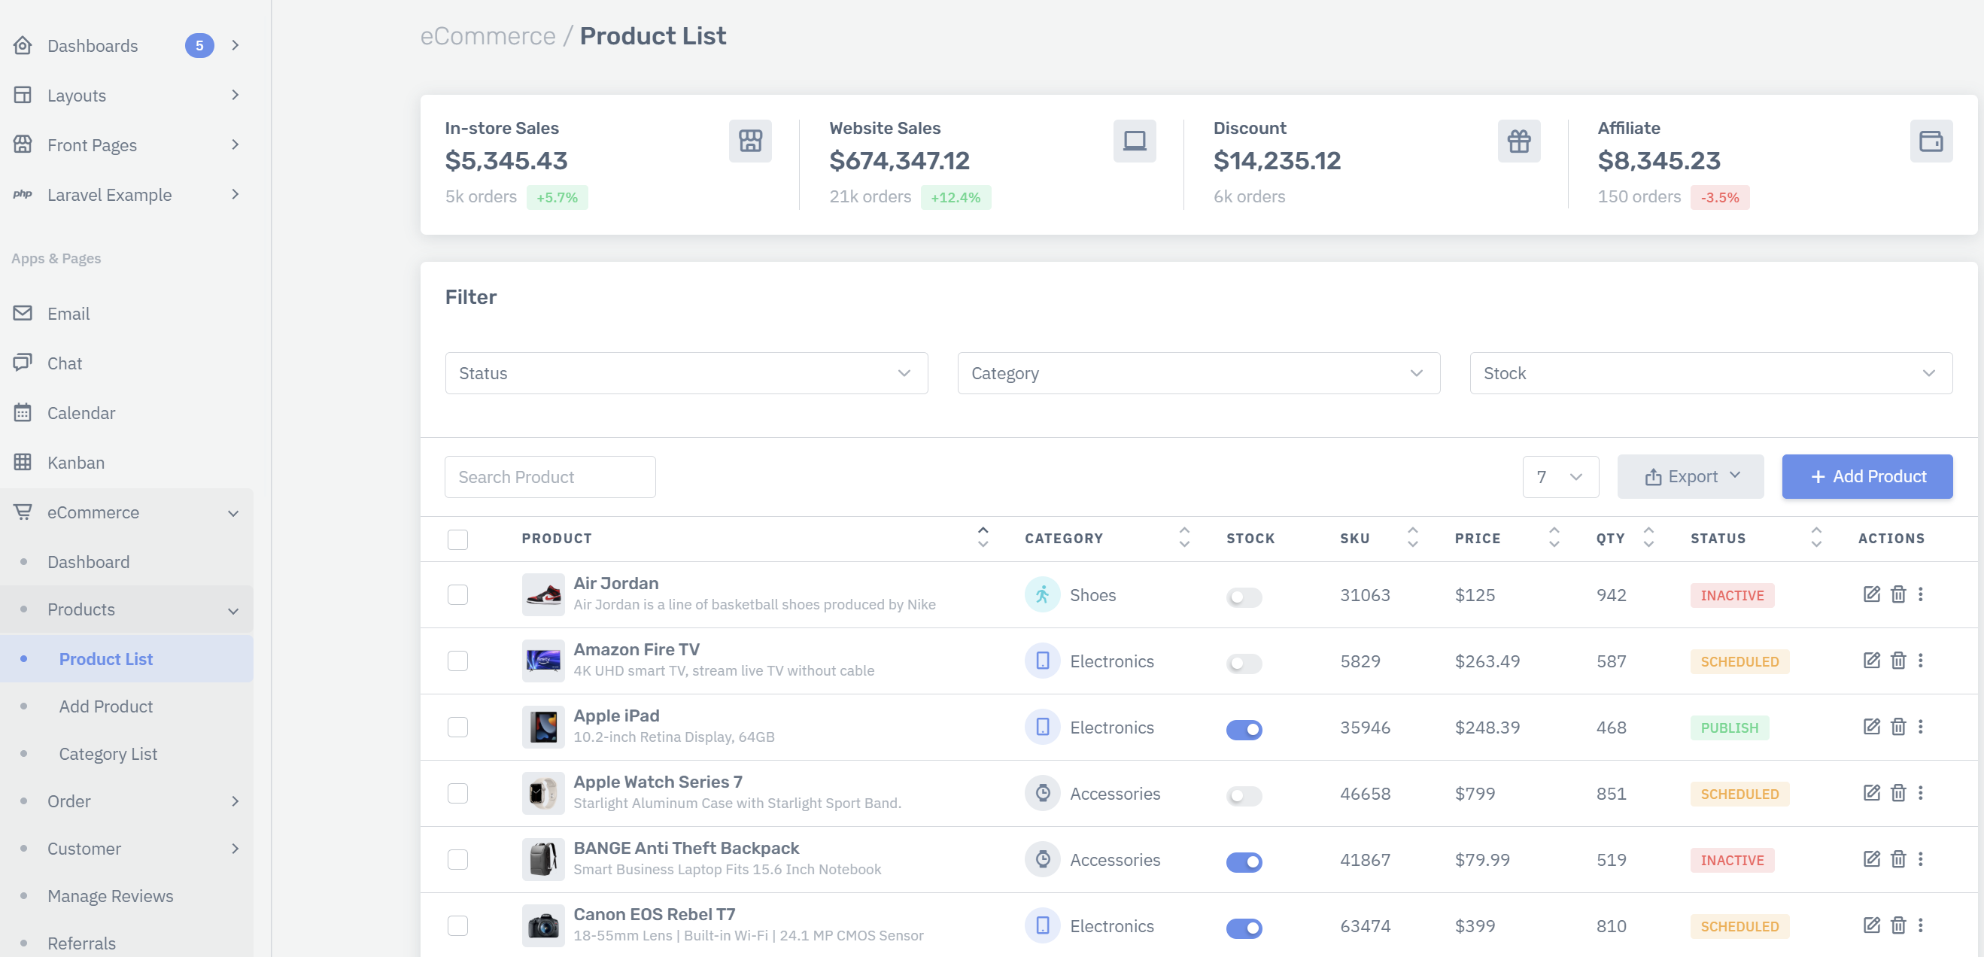Open Kanban in the sidebar

[126, 462]
